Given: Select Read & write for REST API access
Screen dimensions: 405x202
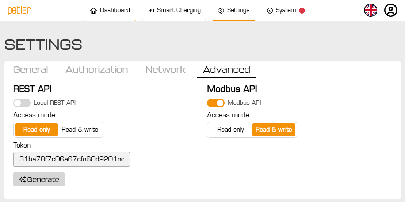Looking at the screenshot, I should click(80, 130).
